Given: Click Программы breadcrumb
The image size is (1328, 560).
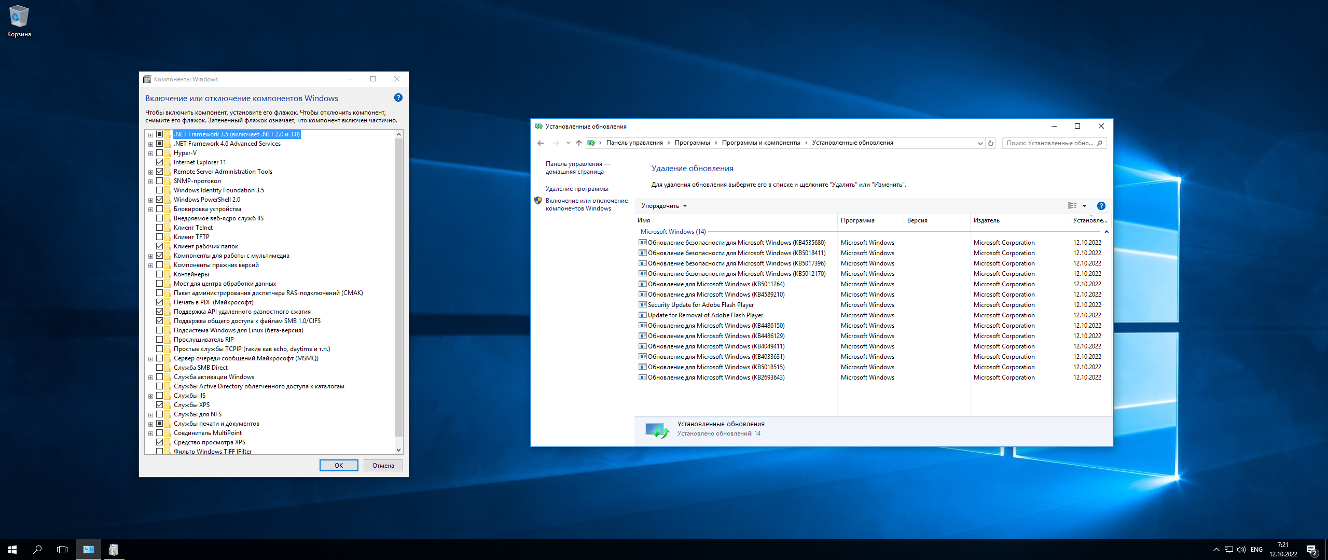Looking at the screenshot, I should click(692, 143).
